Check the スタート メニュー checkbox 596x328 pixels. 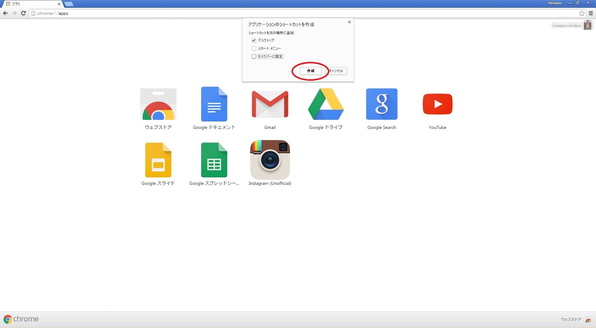(254, 48)
